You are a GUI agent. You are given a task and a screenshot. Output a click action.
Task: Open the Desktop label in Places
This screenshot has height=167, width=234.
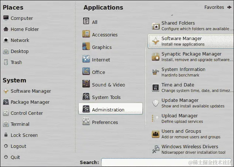[20, 51]
